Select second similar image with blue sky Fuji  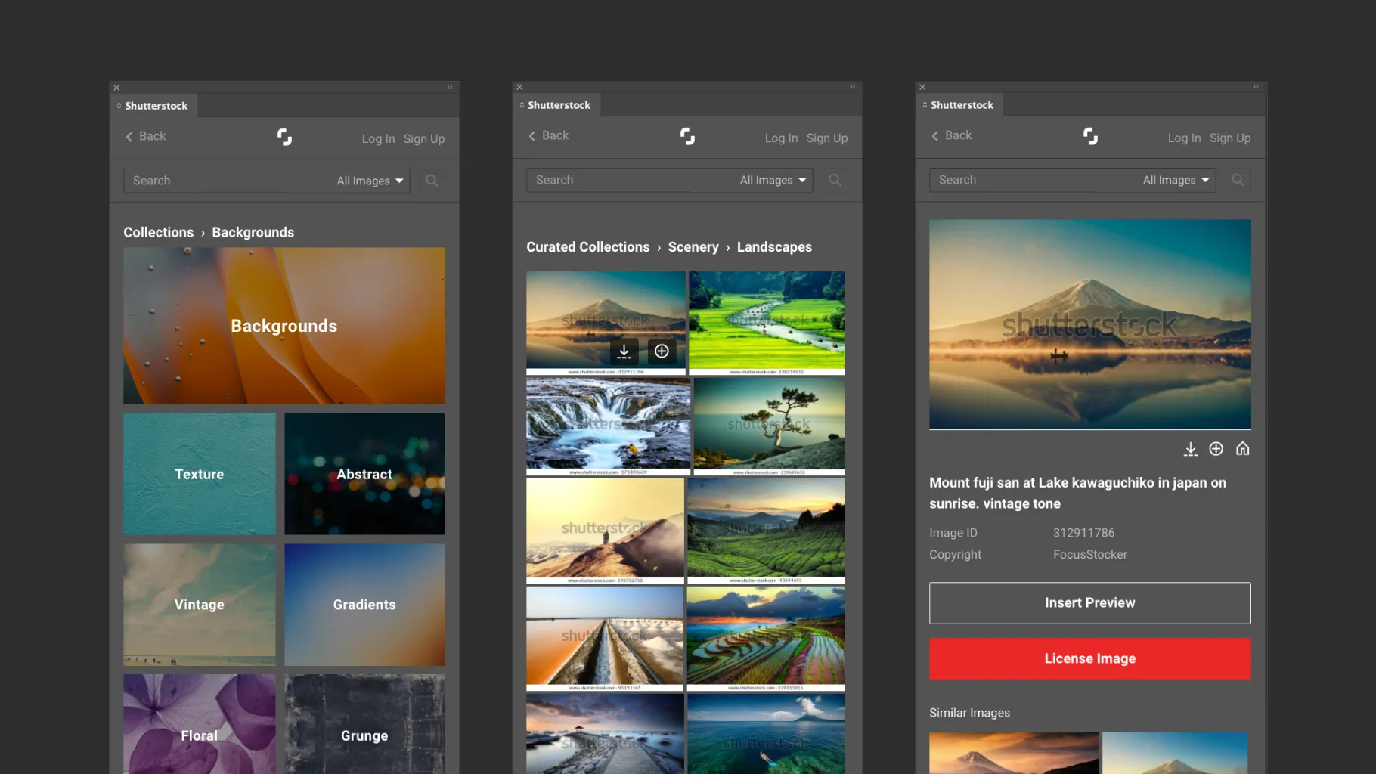pos(1175,753)
